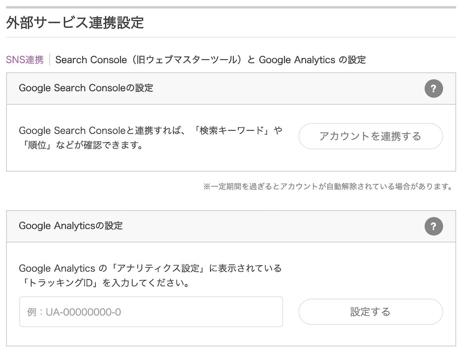Screen dimensions: 460x351
Task: Focus the トラッキングID input field
Action: [151, 312]
